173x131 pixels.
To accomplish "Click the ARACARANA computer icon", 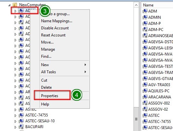I will coord(145,97).
